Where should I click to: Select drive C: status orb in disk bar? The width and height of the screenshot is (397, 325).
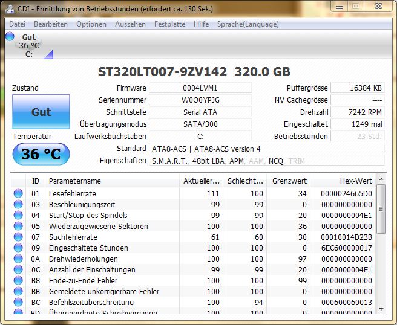pos(10,36)
